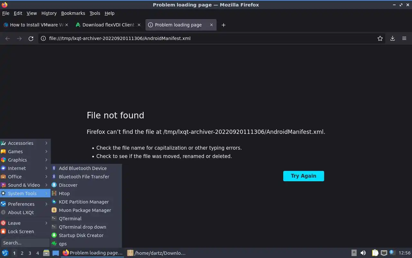
Task: Expand the Games submenu
Action: pos(25,152)
